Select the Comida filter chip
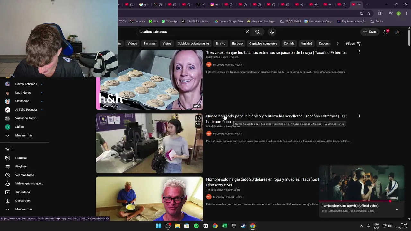Image resolution: width=411 pixels, height=231 pixels. (x=289, y=44)
